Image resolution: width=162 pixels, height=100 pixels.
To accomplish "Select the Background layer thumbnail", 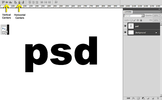I will tap(131, 32).
